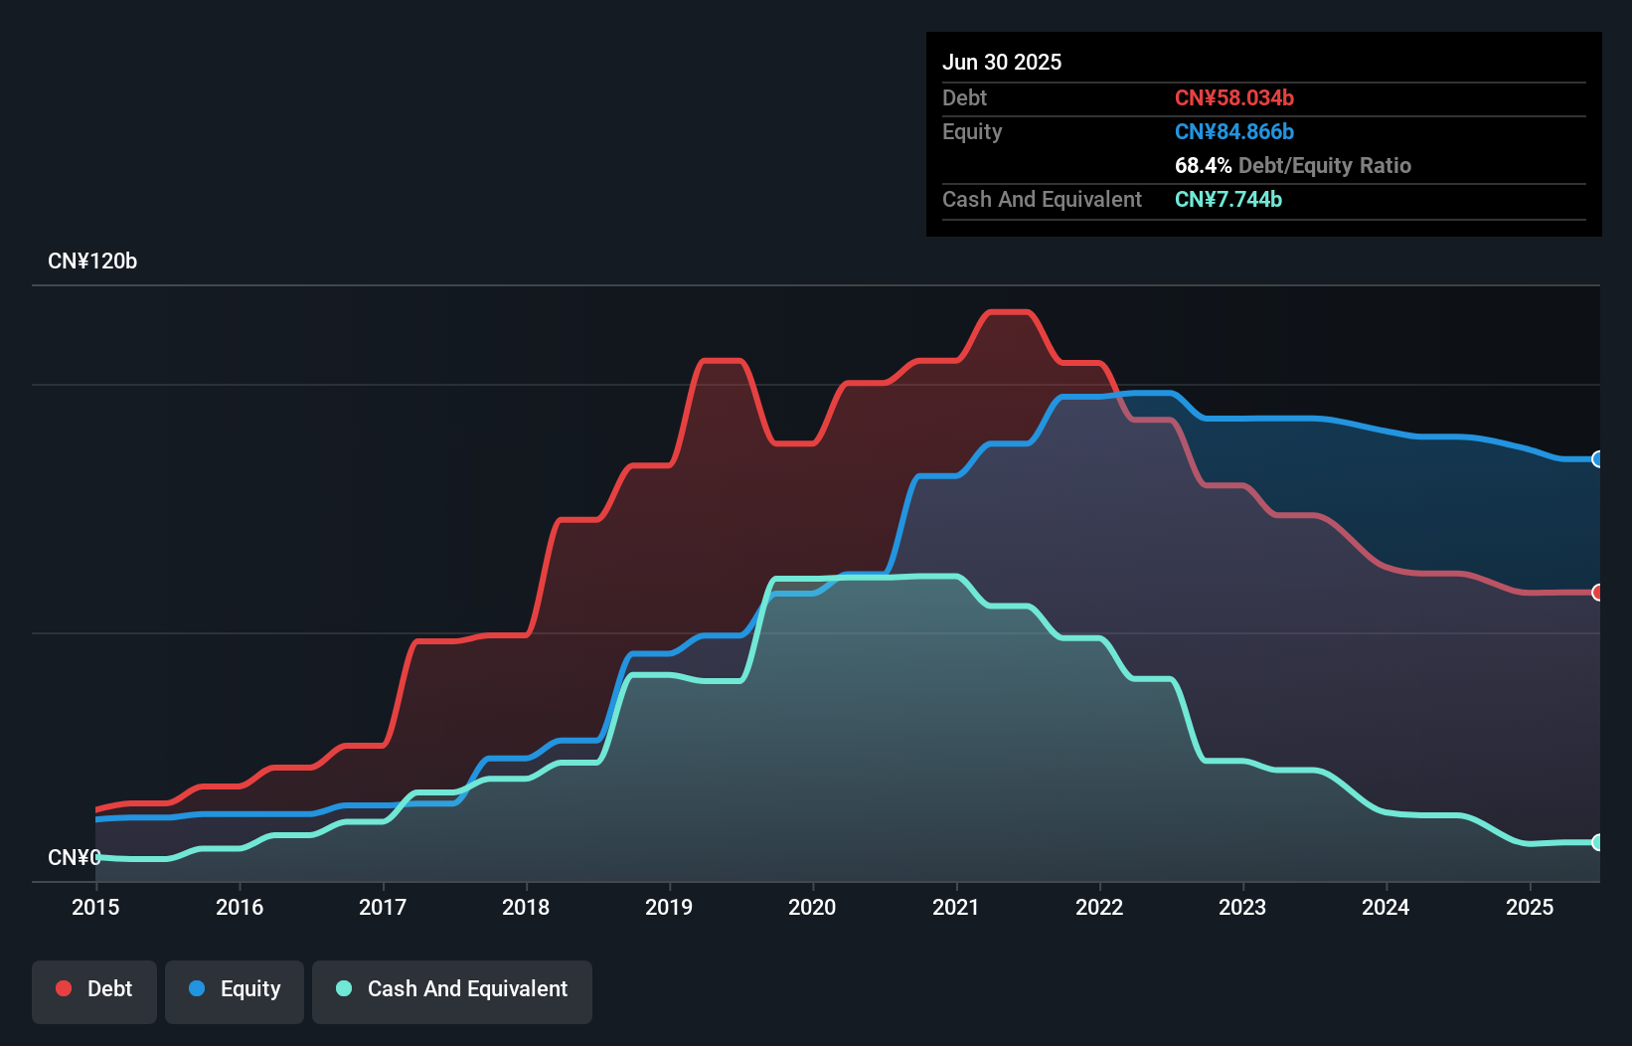Click the blue Equity legend dot
This screenshot has height=1046, width=1632.
click(x=196, y=989)
